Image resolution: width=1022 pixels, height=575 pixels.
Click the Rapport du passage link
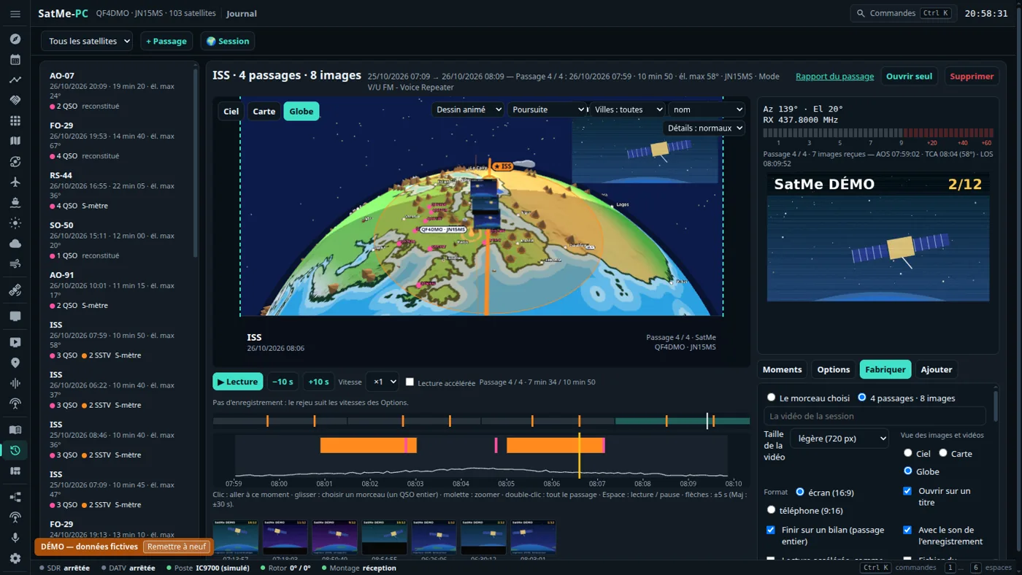point(834,76)
